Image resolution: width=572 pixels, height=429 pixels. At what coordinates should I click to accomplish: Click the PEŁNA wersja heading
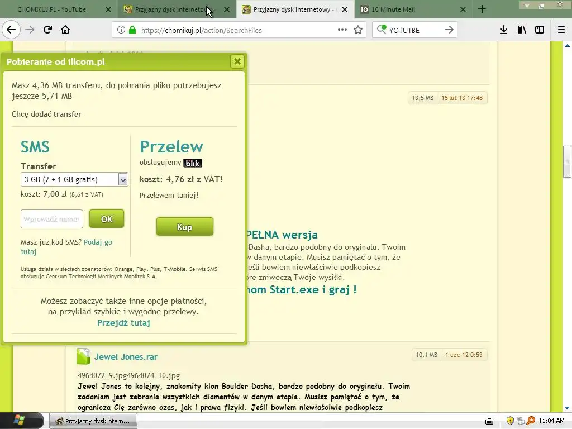[x=282, y=235]
